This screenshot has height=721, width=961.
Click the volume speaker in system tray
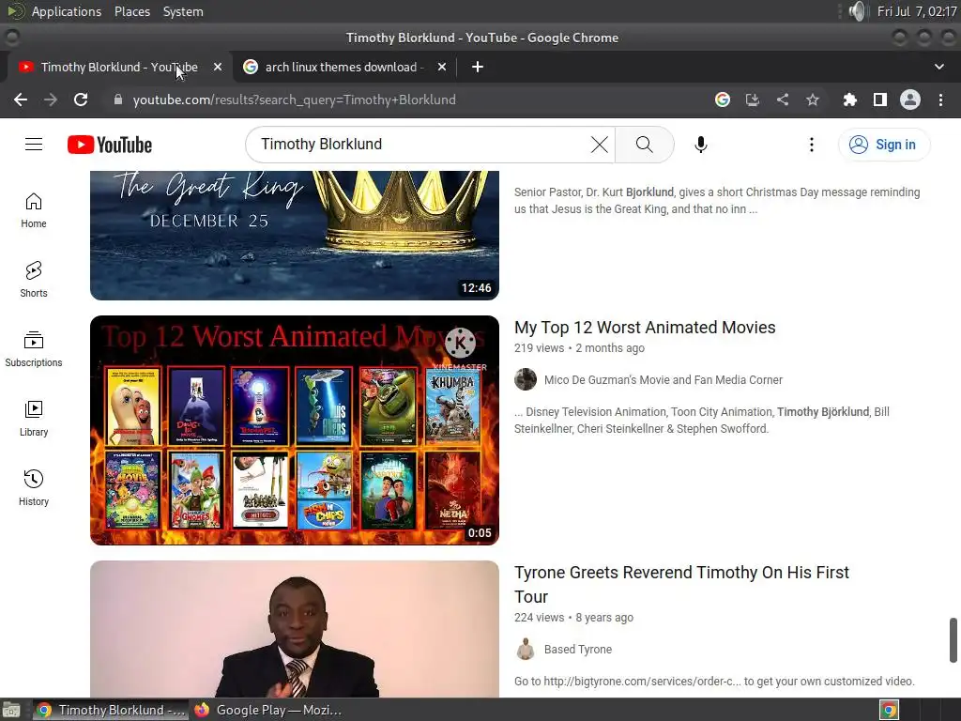point(859,11)
